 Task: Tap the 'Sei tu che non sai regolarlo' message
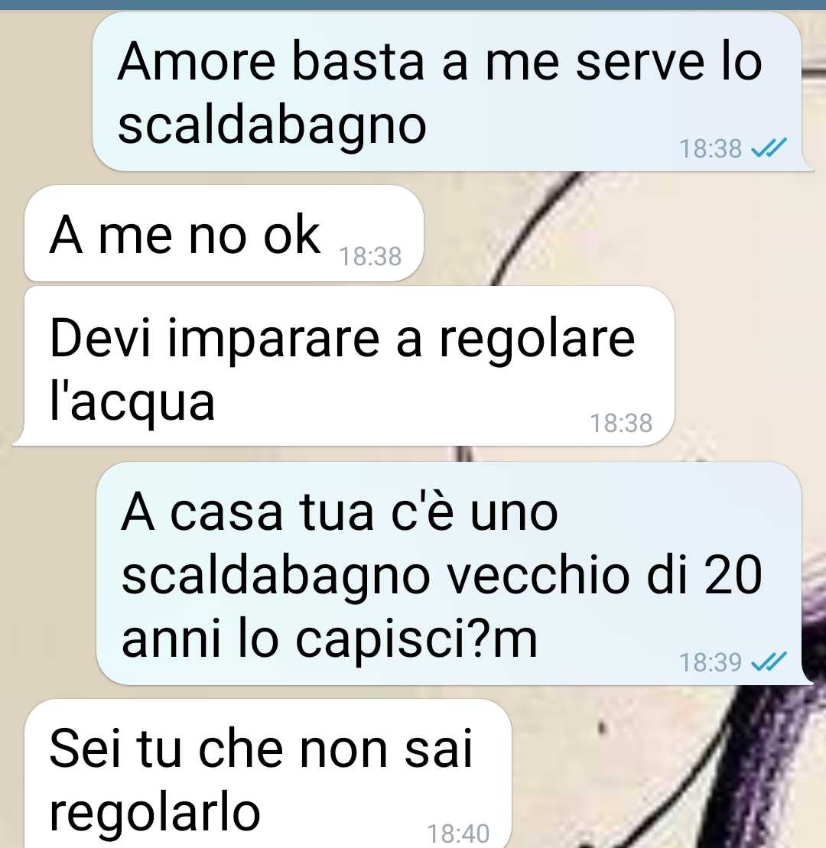pos(268,774)
